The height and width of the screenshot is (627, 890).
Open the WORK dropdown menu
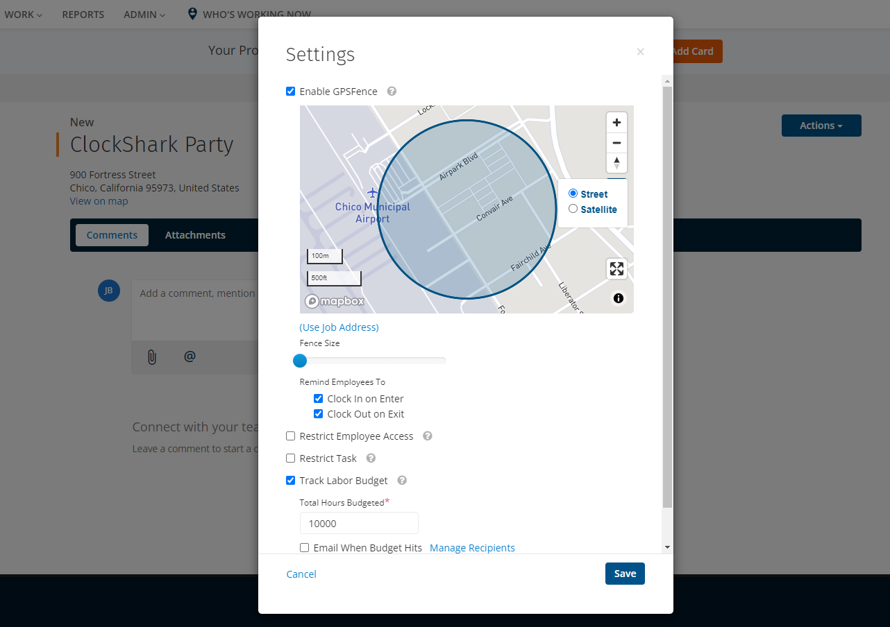click(x=23, y=14)
